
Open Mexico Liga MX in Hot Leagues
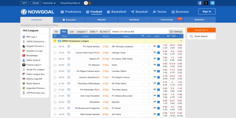click(x=35, y=79)
